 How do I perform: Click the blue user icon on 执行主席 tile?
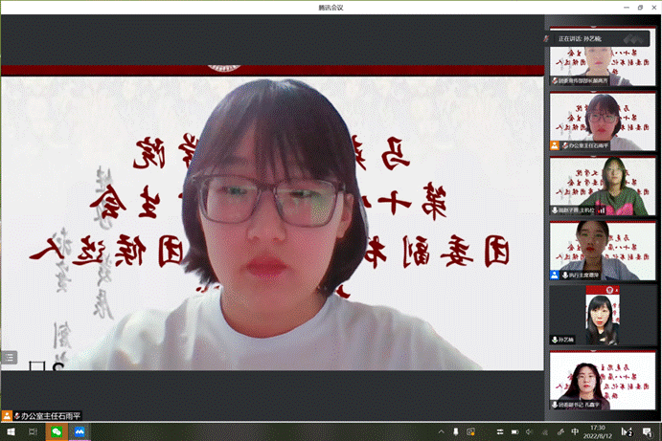click(555, 275)
